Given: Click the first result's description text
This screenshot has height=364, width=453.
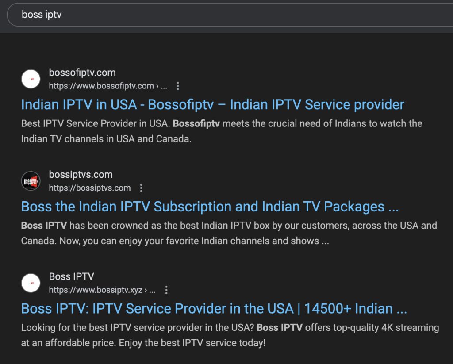Looking at the screenshot, I should [x=221, y=131].
